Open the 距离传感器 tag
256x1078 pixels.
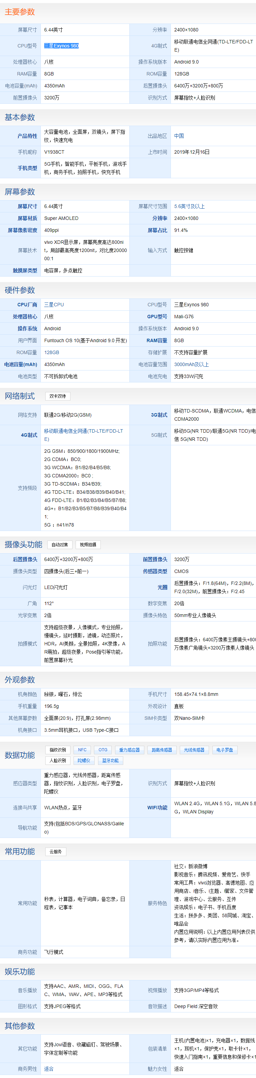click(x=162, y=750)
